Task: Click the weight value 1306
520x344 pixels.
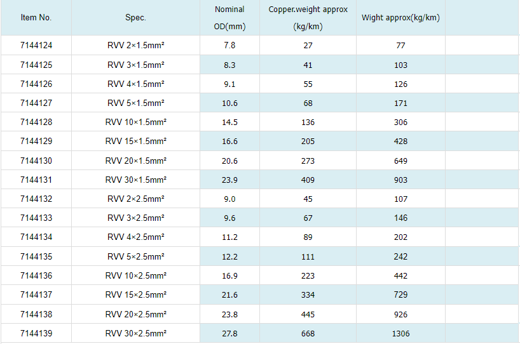Action: (x=400, y=334)
